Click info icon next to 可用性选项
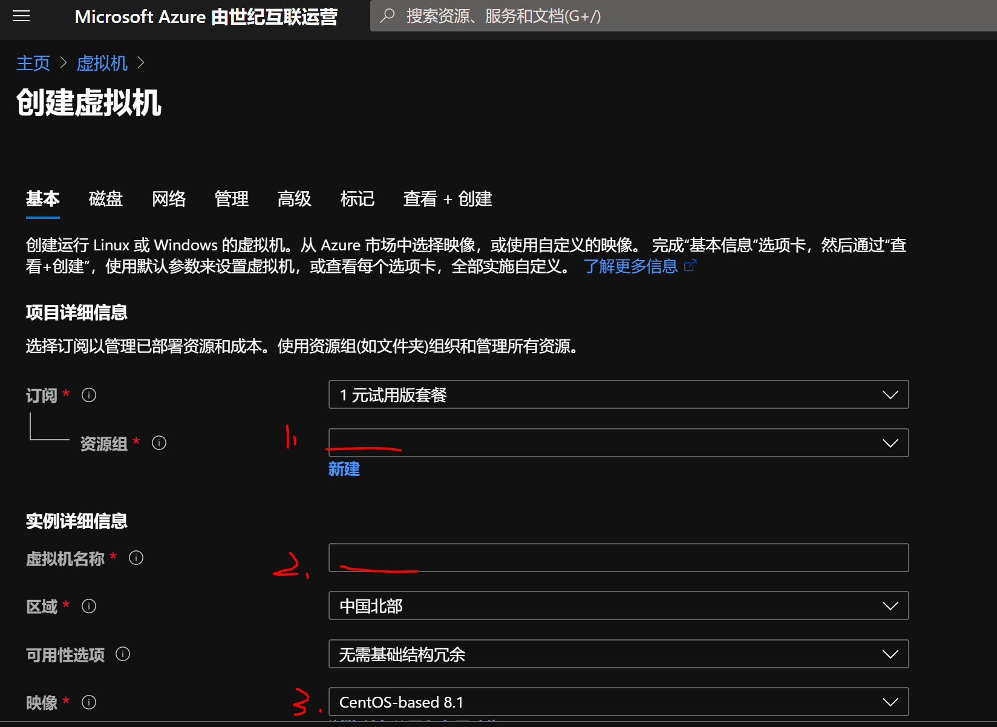997x727 pixels. [x=123, y=654]
